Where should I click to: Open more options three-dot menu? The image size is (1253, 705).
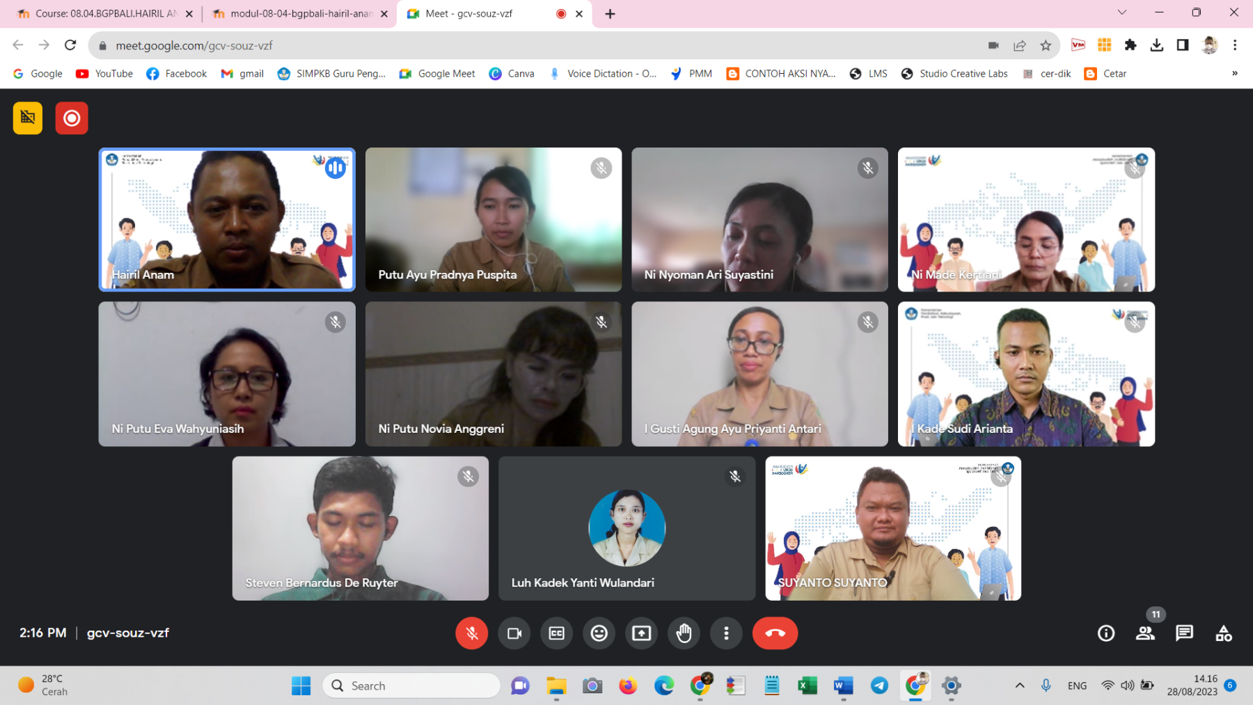point(726,633)
